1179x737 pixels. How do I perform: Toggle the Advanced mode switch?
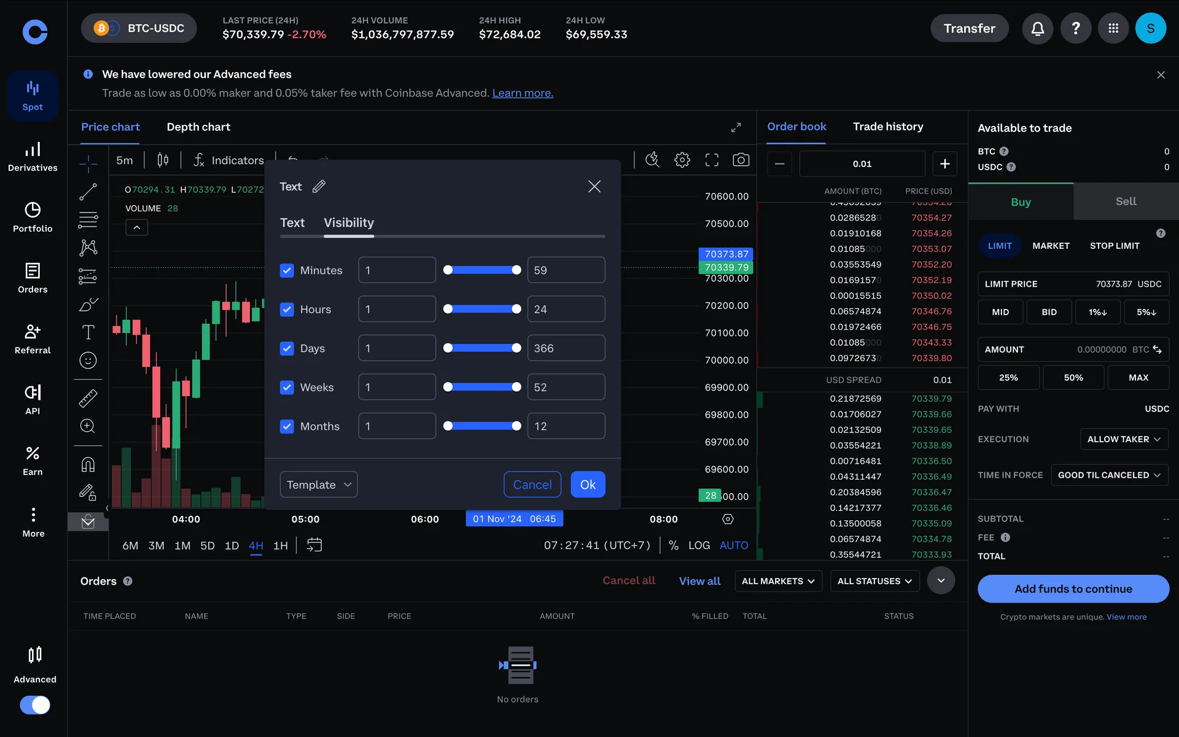point(35,705)
